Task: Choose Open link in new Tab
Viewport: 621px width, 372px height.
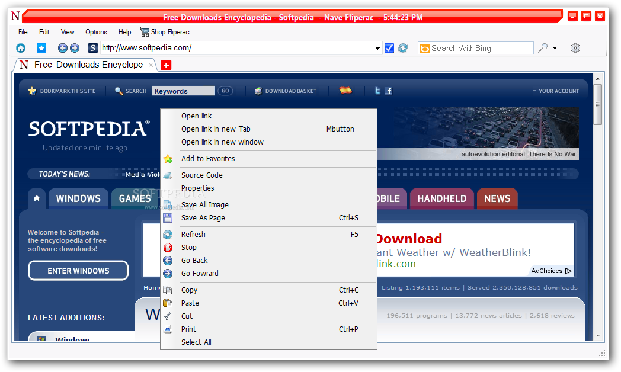Action: pyautogui.click(x=268, y=129)
